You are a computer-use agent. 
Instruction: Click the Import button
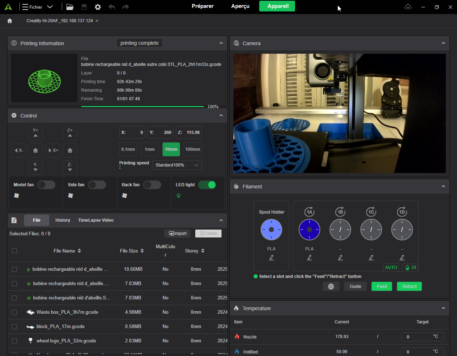[x=177, y=234]
